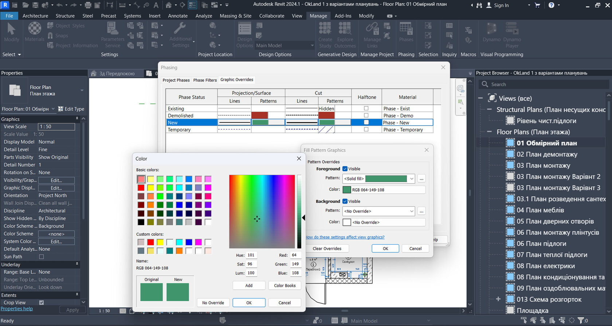Screen dimensions: 612x326
Task: Click the Default 3D View house icon
Action: pos(168,5)
